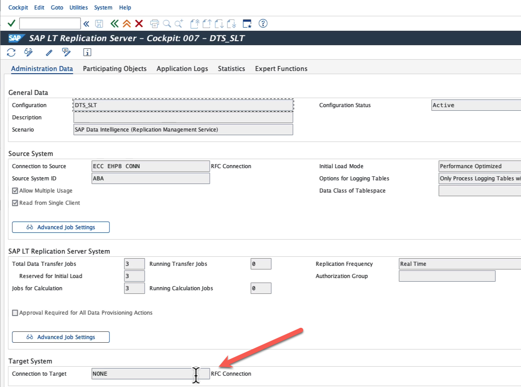Open the Initial Load Mode dropdown
The image size is (521, 387).
pos(479,166)
